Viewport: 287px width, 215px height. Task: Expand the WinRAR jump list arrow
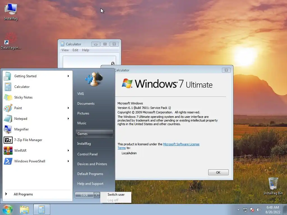point(68,150)
